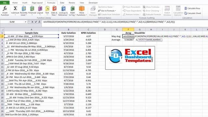Click the Excel Dashboard Templates logo image
This screenshot has height=117, width=208.
[130, 58]
